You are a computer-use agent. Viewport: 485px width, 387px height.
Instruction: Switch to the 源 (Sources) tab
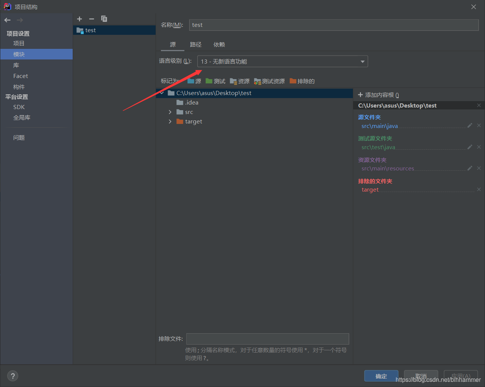(x=173, y=45)
